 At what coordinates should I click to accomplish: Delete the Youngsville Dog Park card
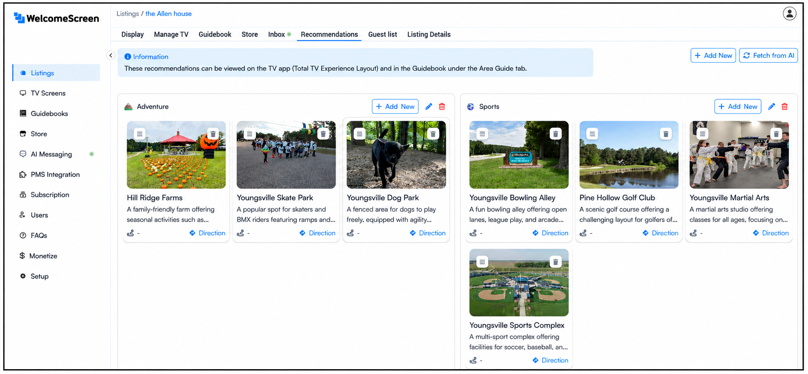tap(433, 134)
